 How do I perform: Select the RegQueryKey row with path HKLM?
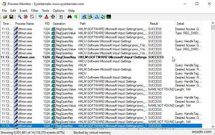click(x=101, y=65)
